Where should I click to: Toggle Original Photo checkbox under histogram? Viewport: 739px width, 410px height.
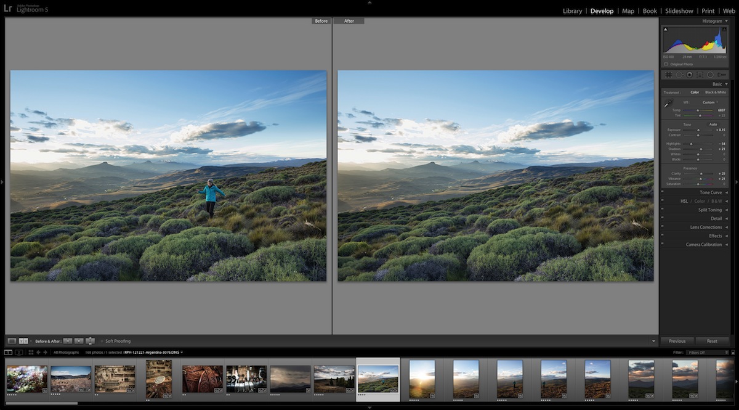(x=666, y=64)
